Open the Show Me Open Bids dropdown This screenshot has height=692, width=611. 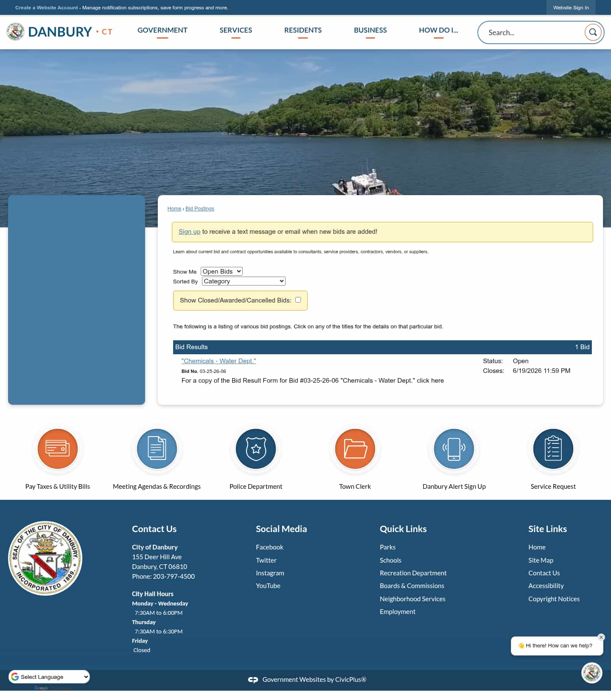click(x=221, y=271)
